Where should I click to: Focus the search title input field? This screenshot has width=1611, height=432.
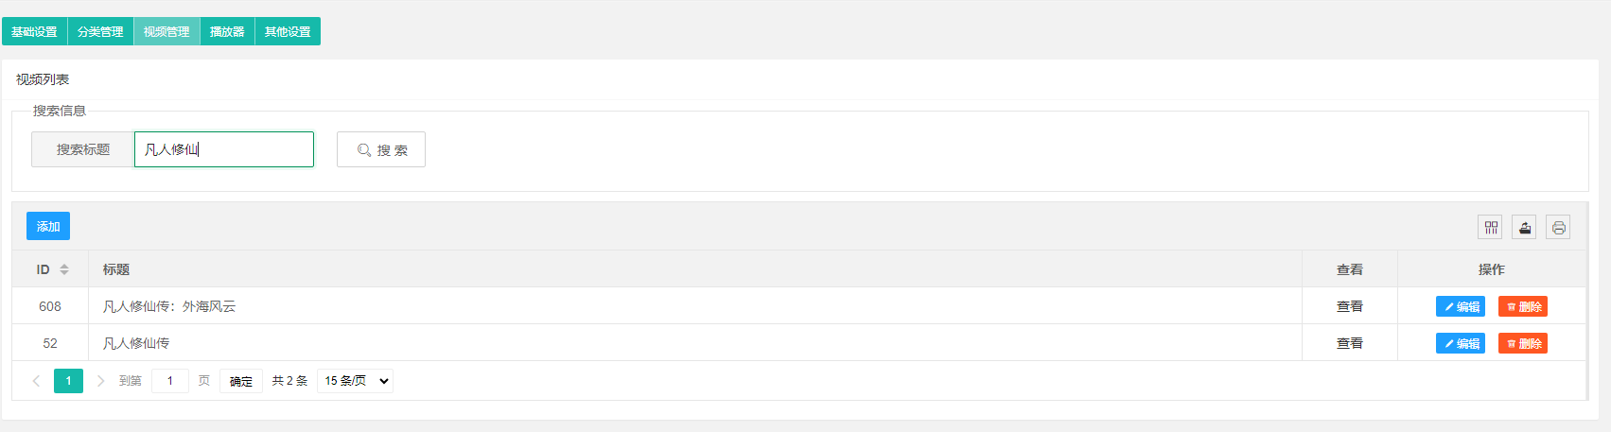224,149
